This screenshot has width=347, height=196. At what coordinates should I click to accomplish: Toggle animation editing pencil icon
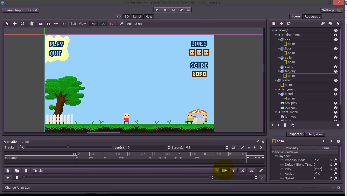(x=261, y=171)
